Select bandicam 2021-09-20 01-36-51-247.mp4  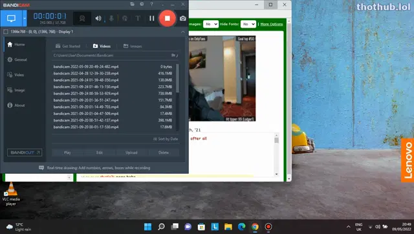point(113,100)
